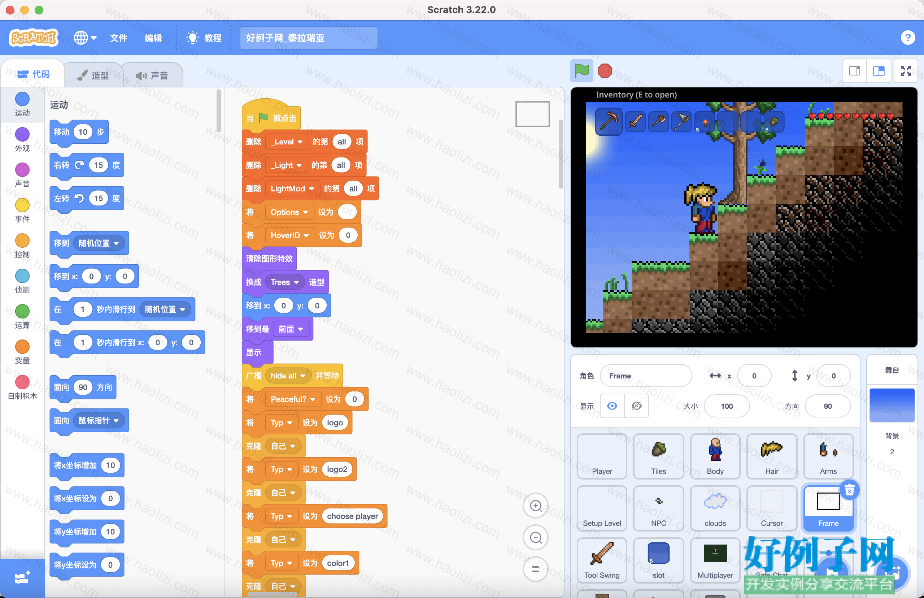
Task: Select the NPC sprite
Action: pyautogui.click(x=659, y=508)
